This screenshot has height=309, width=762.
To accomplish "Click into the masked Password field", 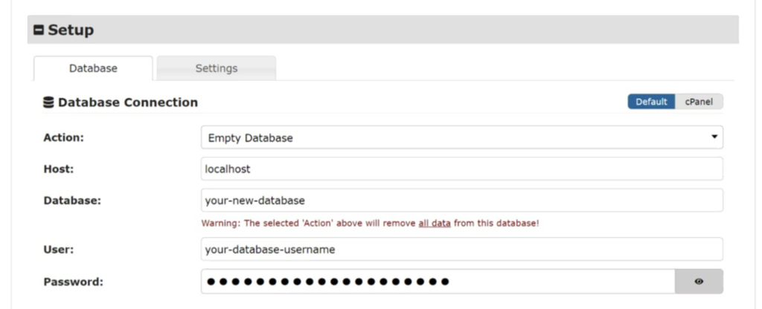I will tap(438, 282).
